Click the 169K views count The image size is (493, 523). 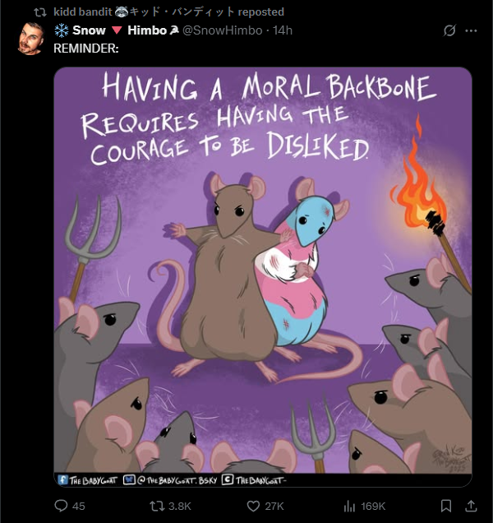point(373,507)
